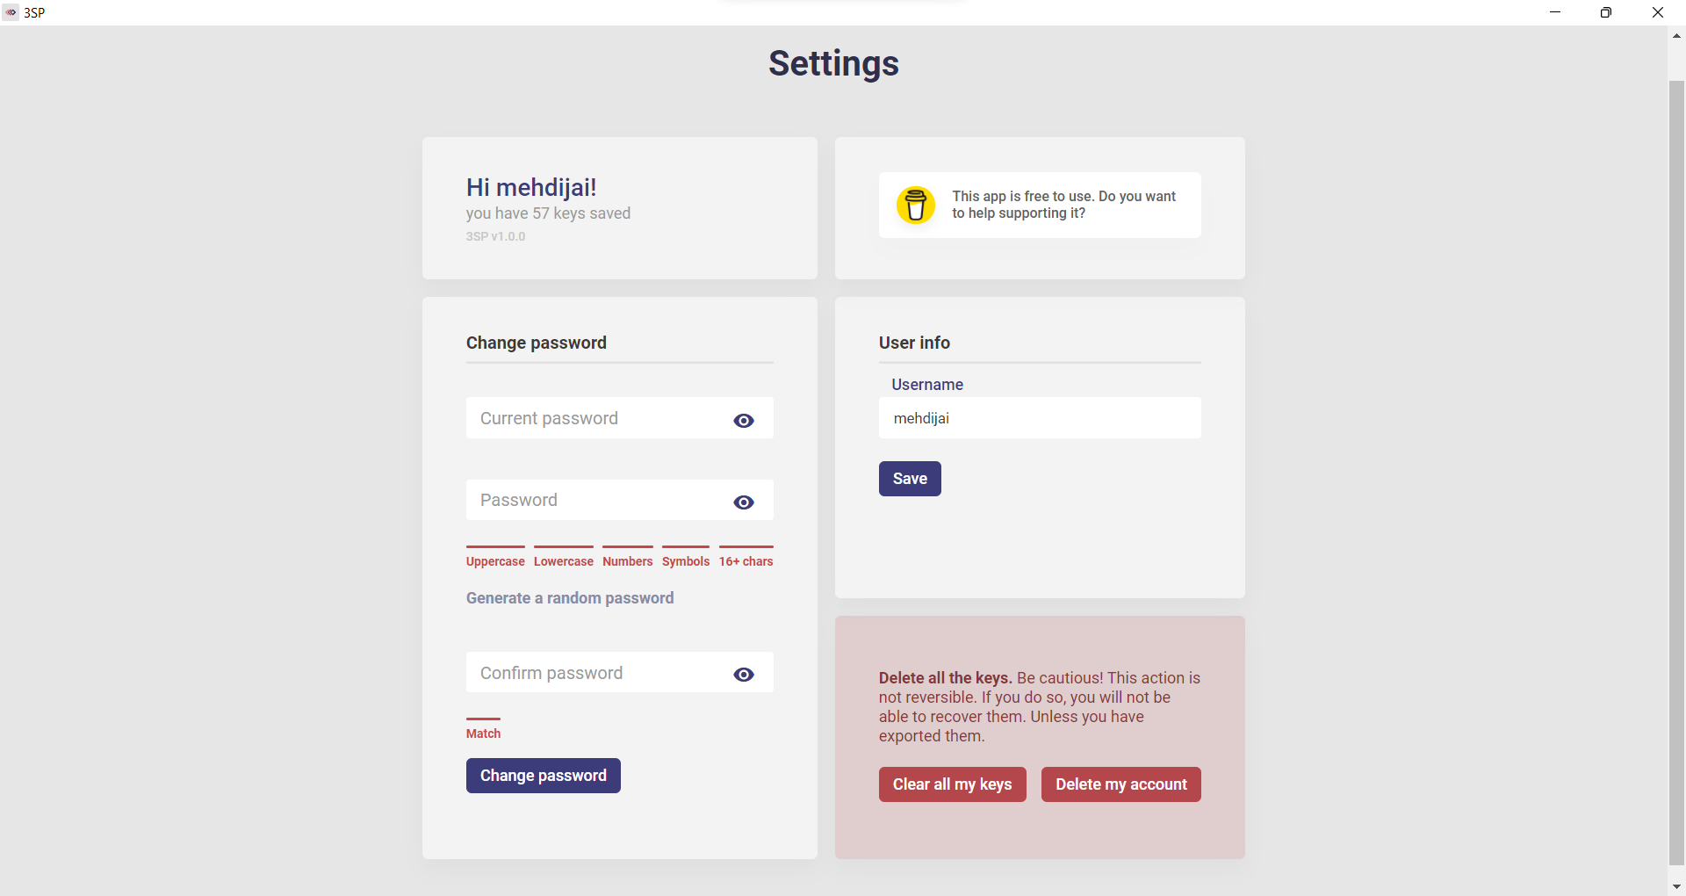Click the scrollbar down arrow

coord(1676,886)
